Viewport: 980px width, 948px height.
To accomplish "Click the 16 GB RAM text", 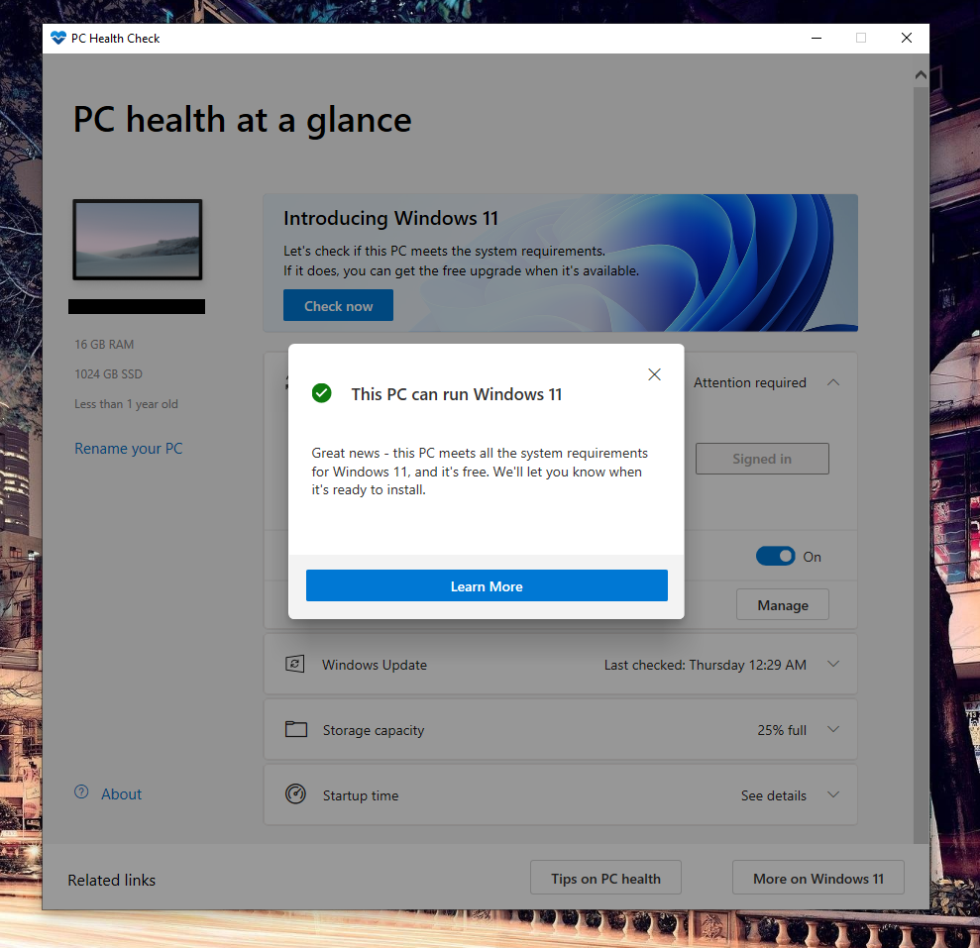I will 104,345.
